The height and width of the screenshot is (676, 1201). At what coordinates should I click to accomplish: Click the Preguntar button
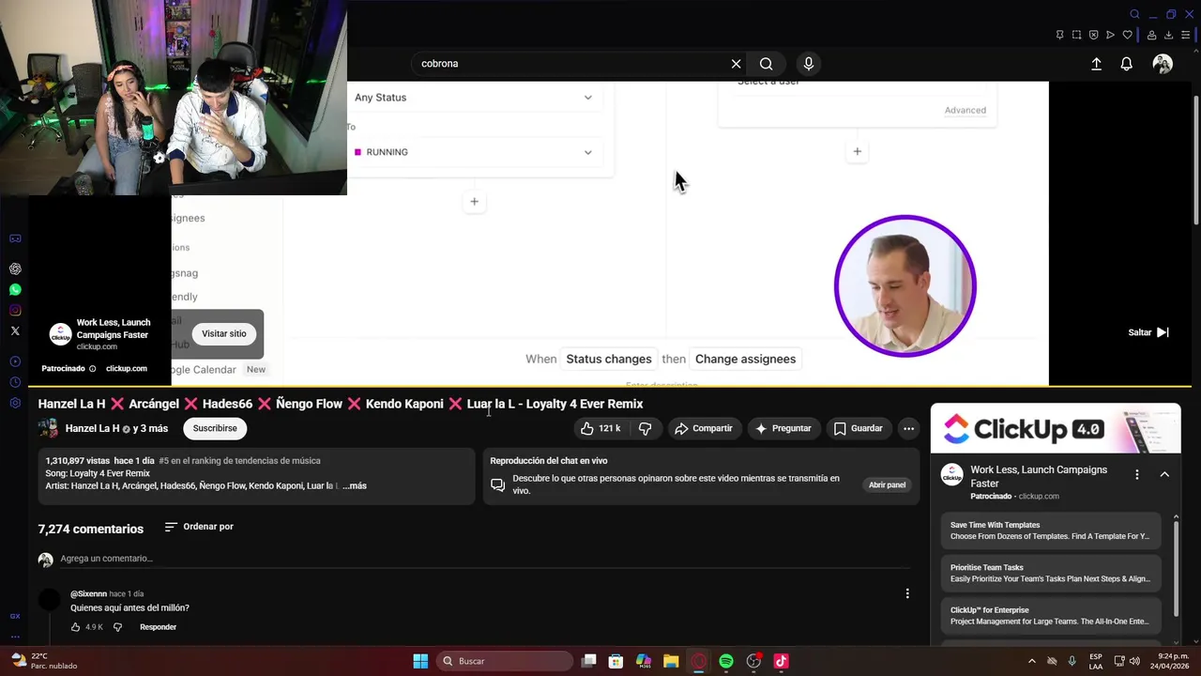(x=783, y=428)
